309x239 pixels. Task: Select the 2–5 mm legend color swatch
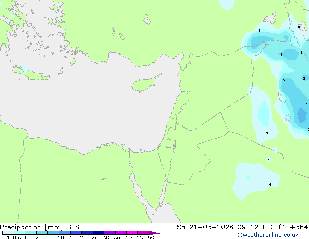pos(42,233)
